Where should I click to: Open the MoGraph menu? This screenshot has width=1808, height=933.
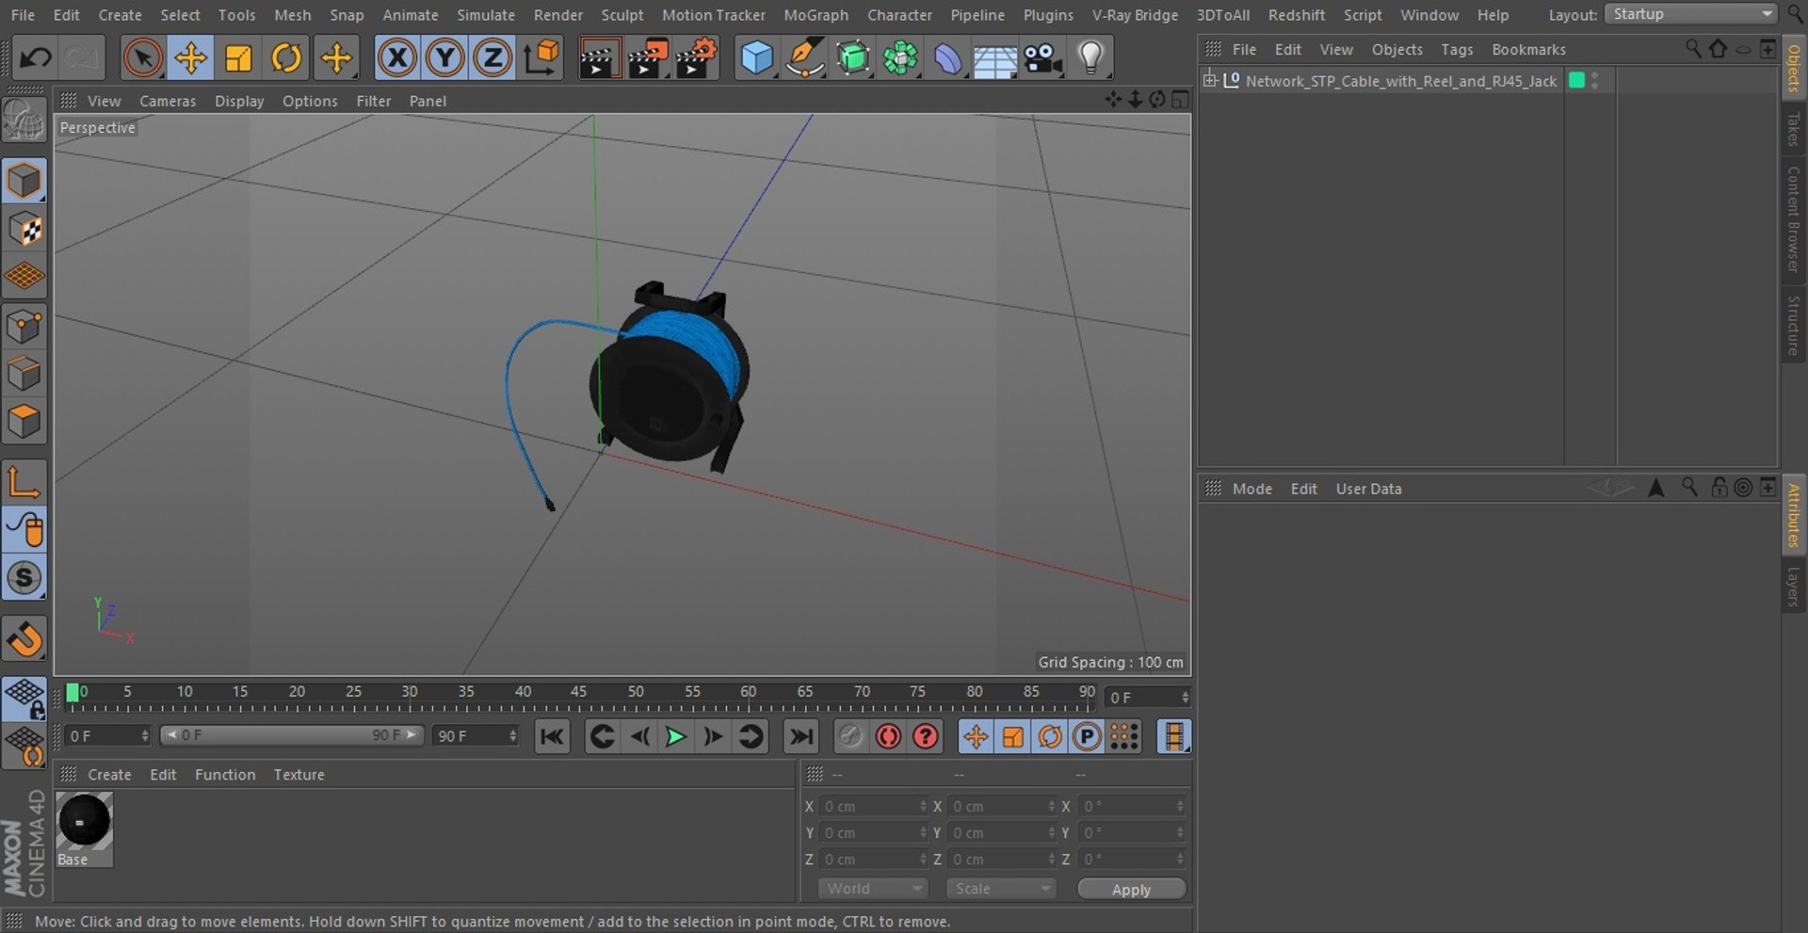pos(815,15)
